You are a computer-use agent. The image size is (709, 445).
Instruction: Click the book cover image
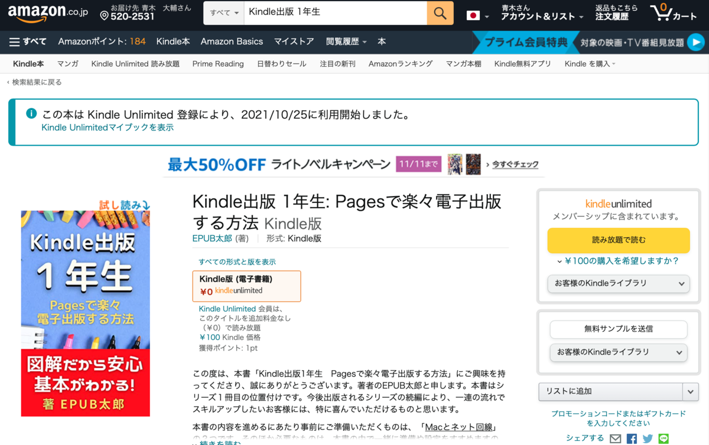85,313
